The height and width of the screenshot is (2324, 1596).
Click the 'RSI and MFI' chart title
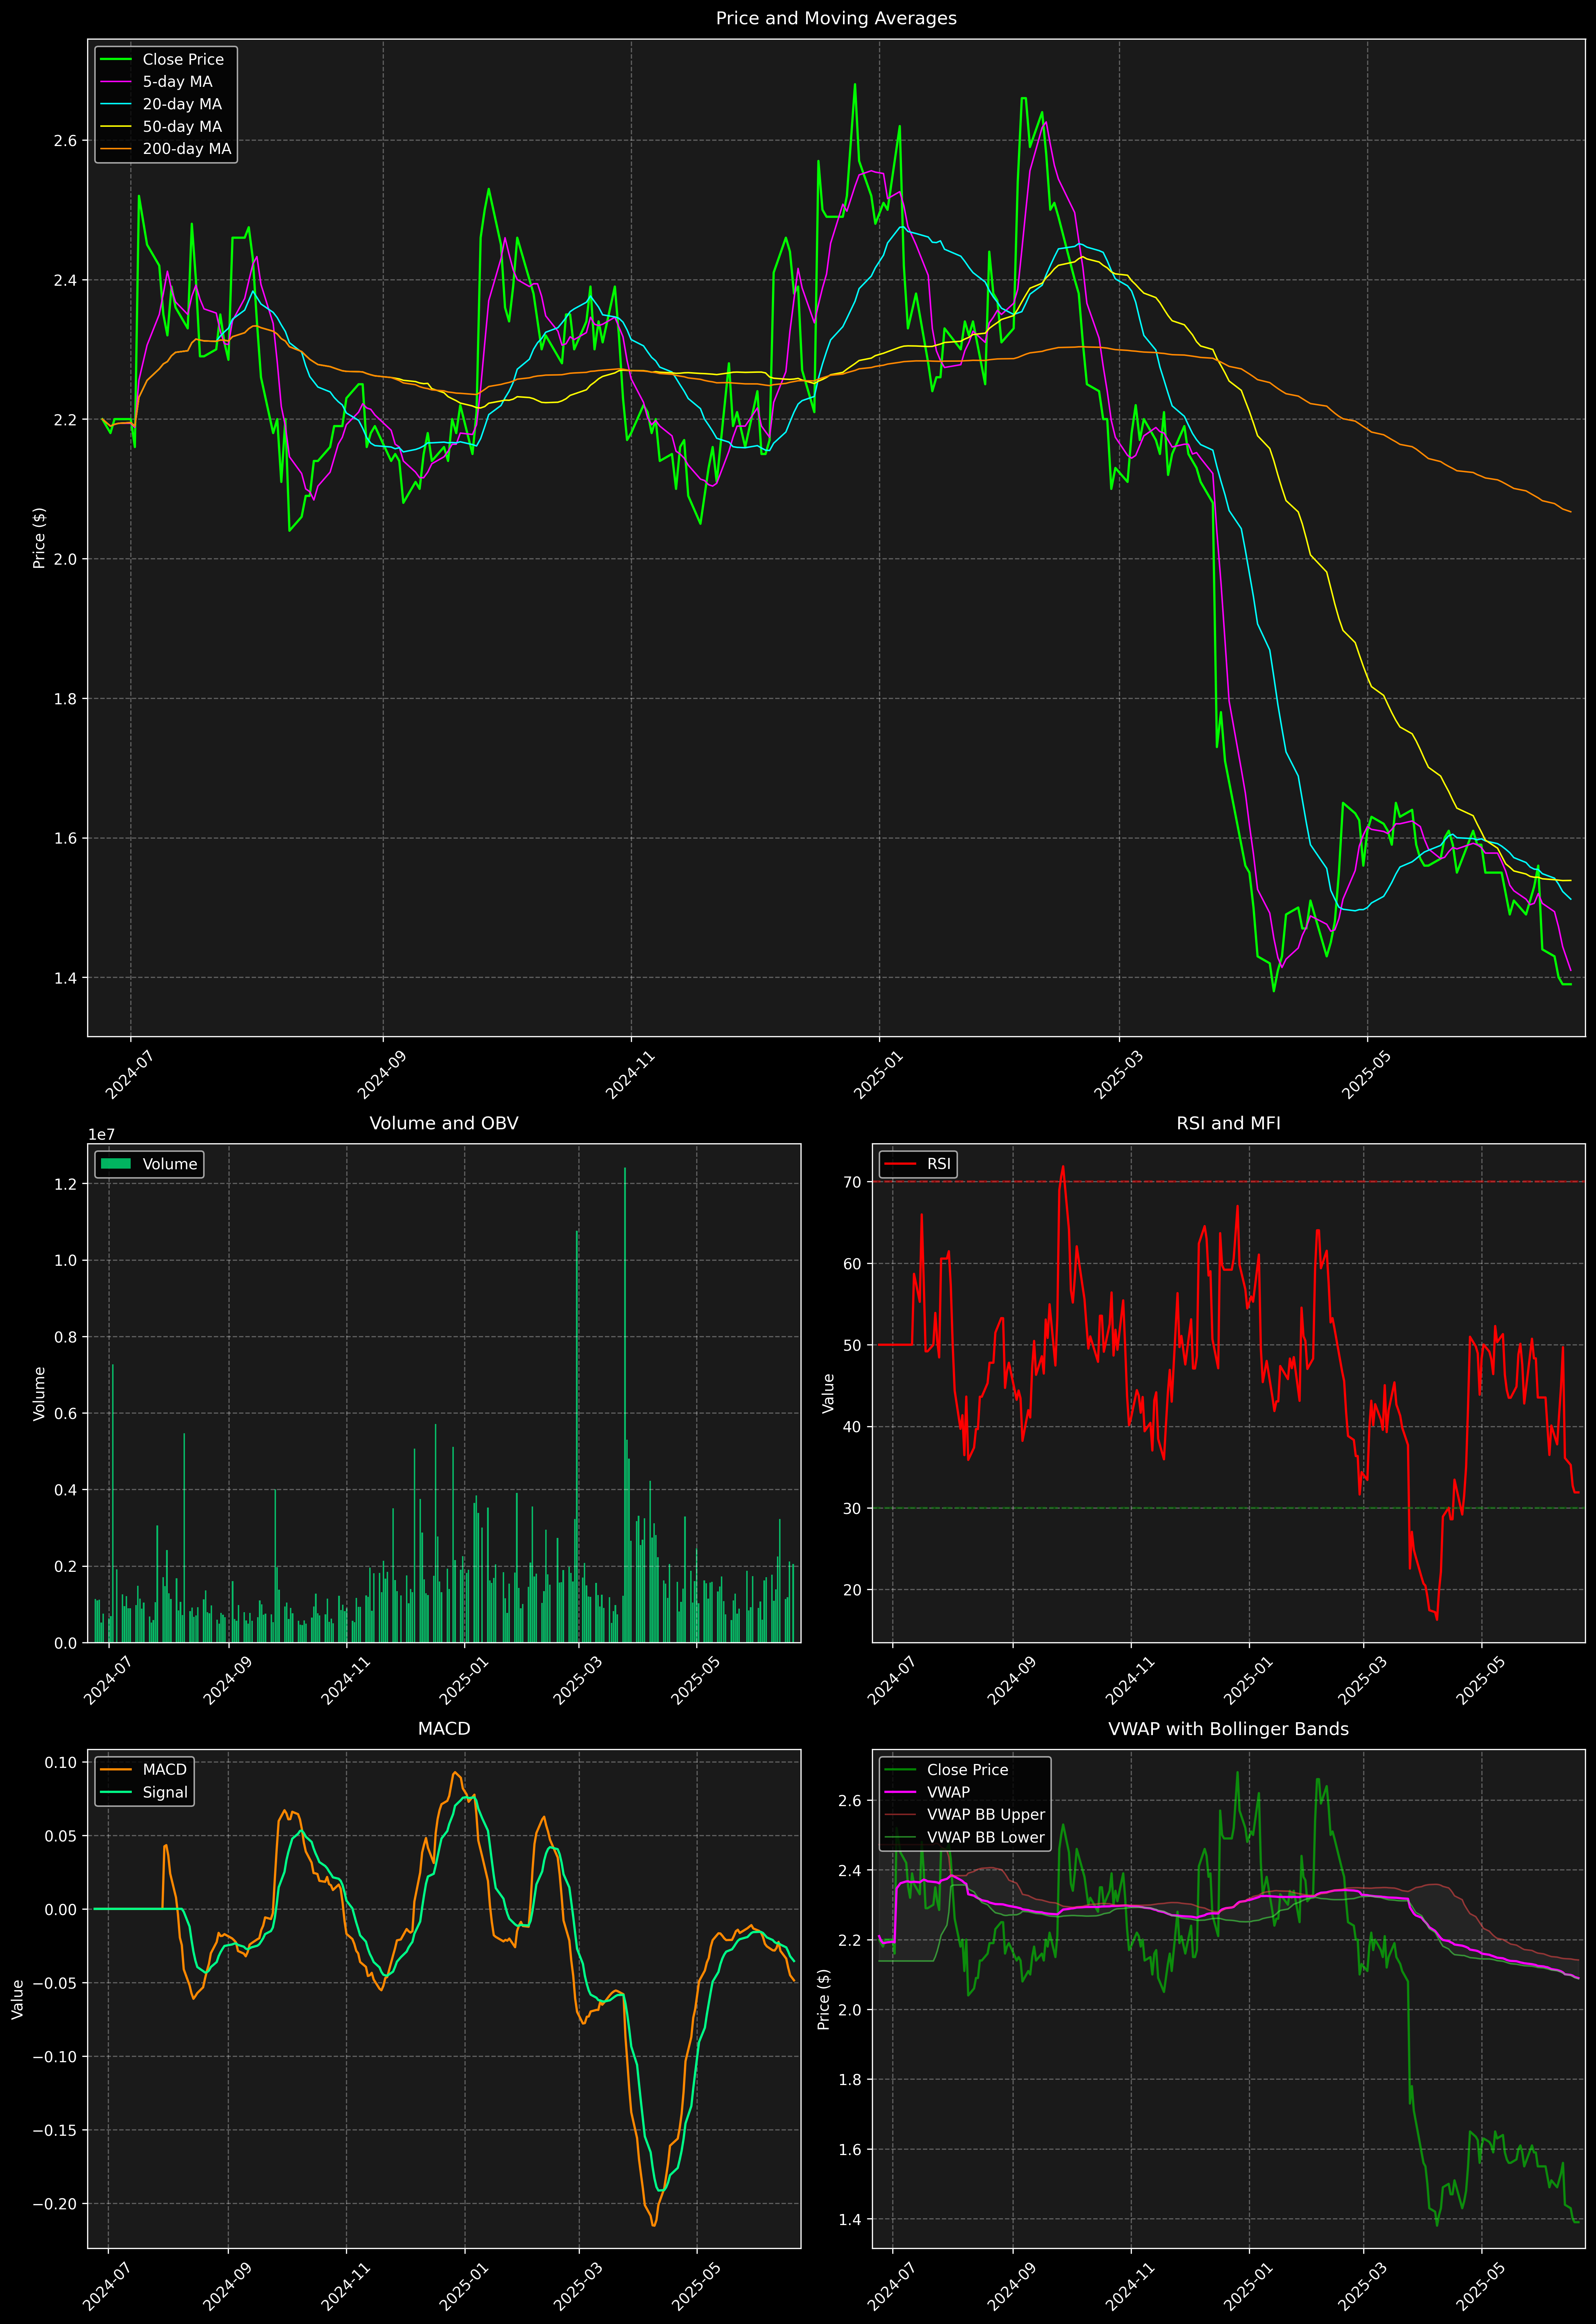[x=1228, y=1123]
